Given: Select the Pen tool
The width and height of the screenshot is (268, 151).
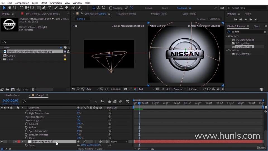Looking at the screenshot, I should 44,8.
